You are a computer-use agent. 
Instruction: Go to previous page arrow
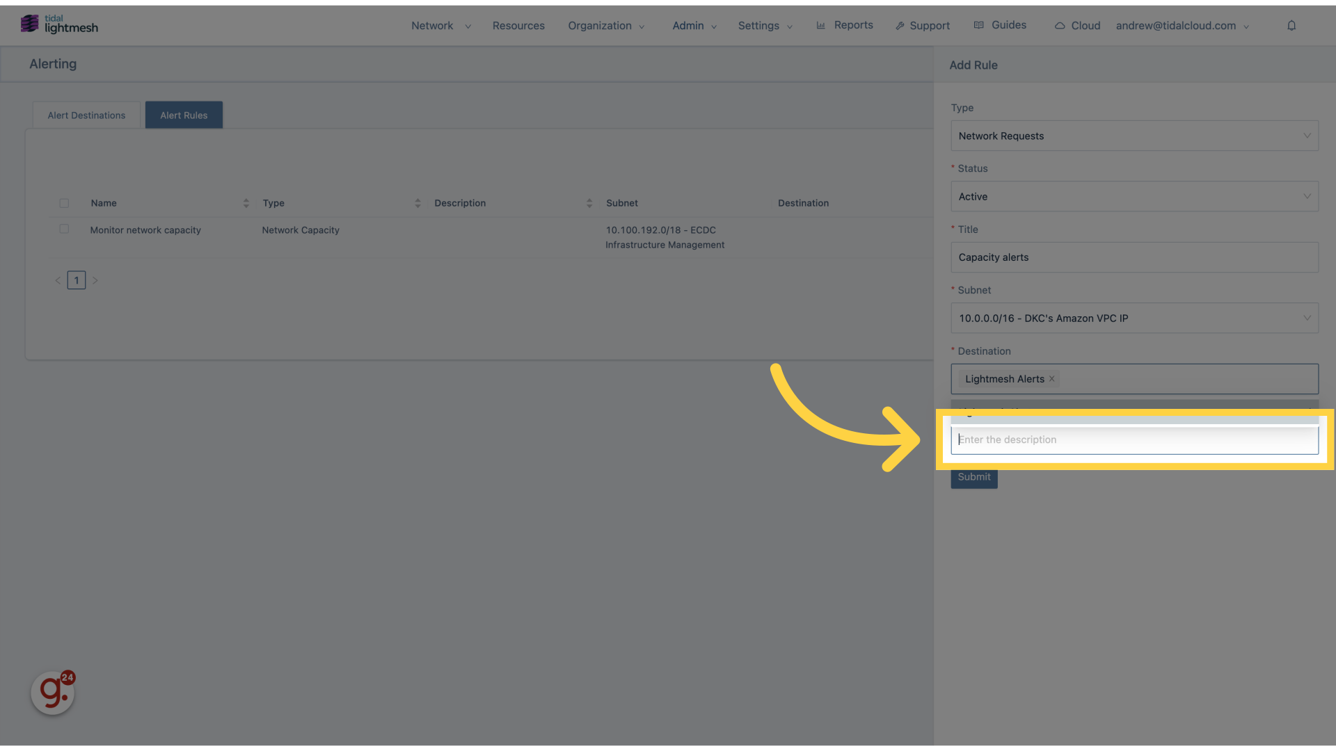58,280
